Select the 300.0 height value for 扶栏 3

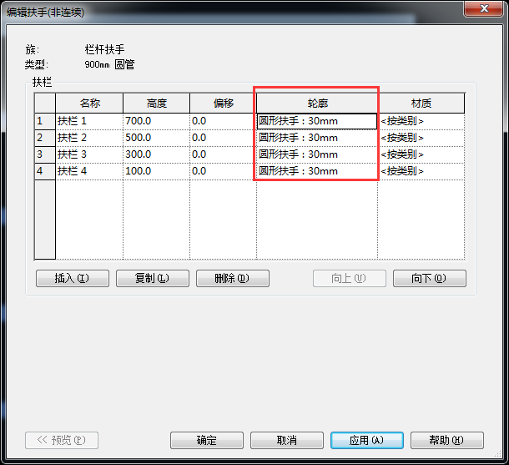(x=155, y=154)
